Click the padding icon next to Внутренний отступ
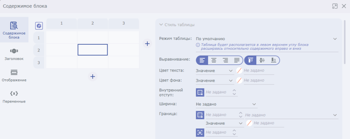 click(x=200, y=92)
